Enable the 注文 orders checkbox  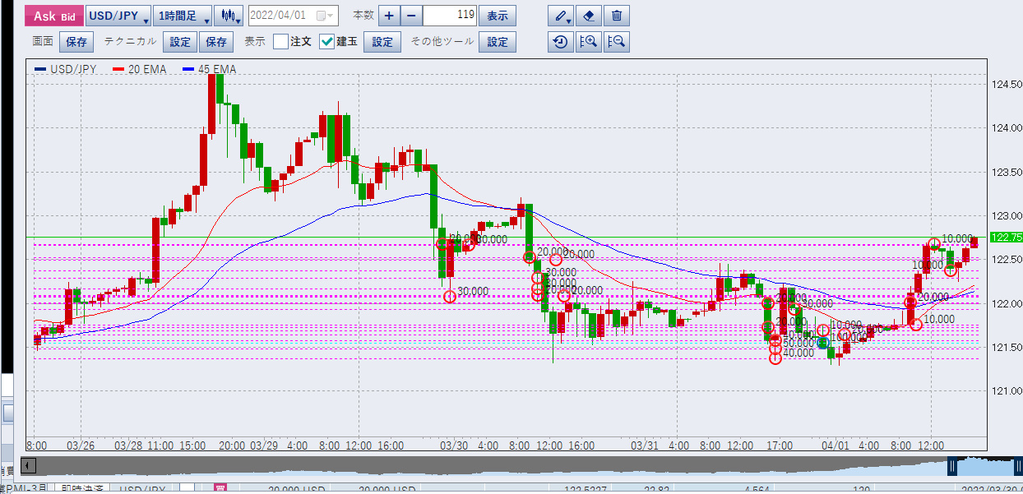pos(281,42)
